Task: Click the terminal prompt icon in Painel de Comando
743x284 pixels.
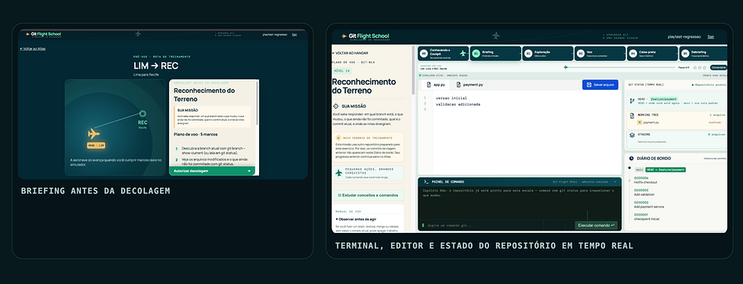Action: 426,181
